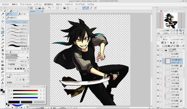Click the Help question mark icon
187x109 pixels.
coord(95,8)
